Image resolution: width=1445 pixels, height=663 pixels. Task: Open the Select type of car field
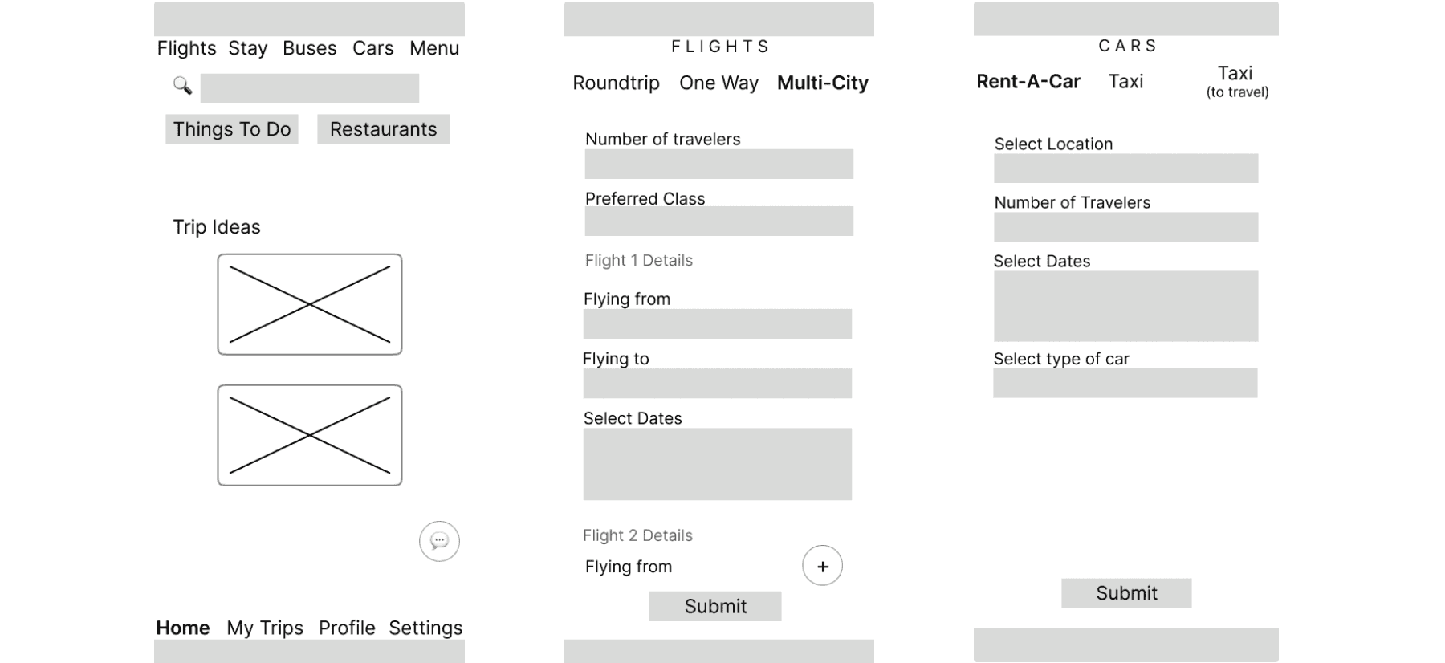coord(1125,383)
